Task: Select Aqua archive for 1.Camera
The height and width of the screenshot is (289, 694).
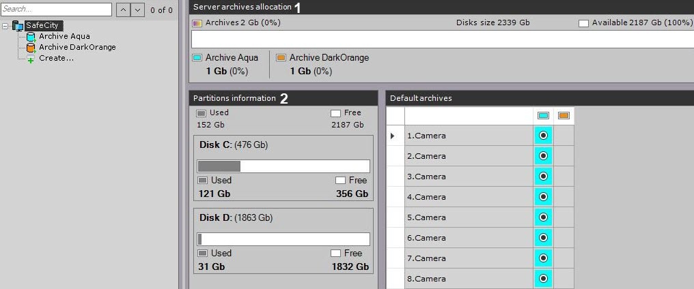Action: (x=543, y=136)
